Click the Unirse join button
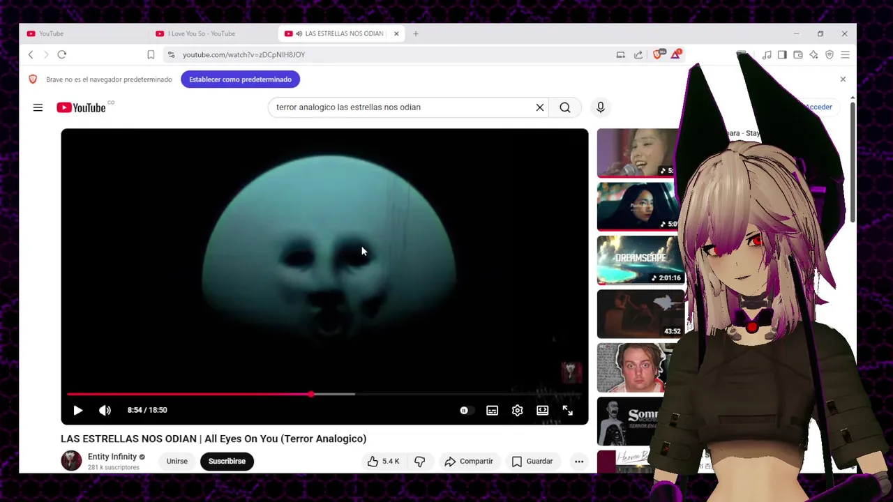The height and width of the screenshot is (502, 893). point(177,461)
